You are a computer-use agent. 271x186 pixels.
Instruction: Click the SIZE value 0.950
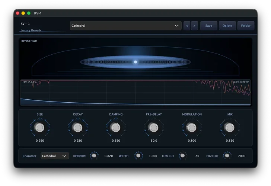(x=40, y=141)
